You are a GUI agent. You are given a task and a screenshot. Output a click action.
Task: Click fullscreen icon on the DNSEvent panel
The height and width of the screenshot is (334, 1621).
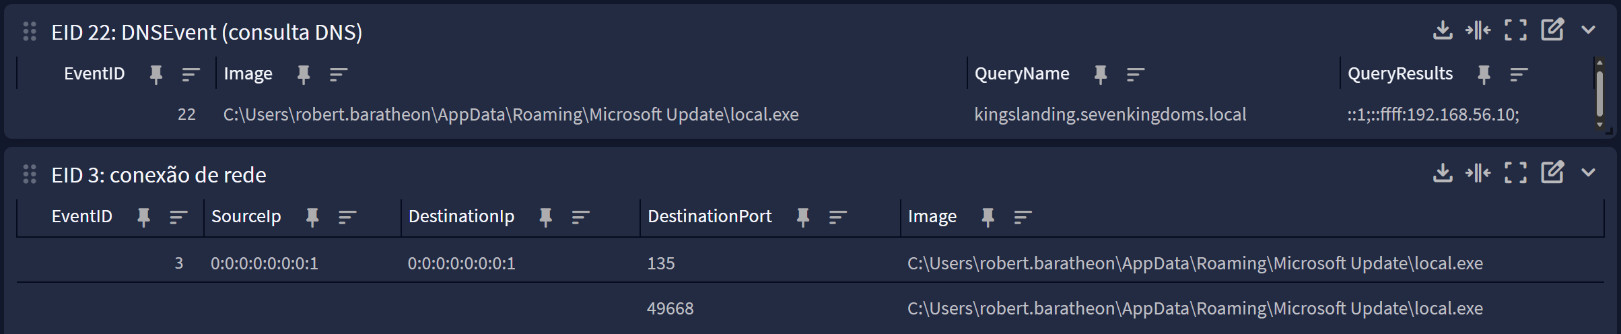click(x=1515, y=30)
